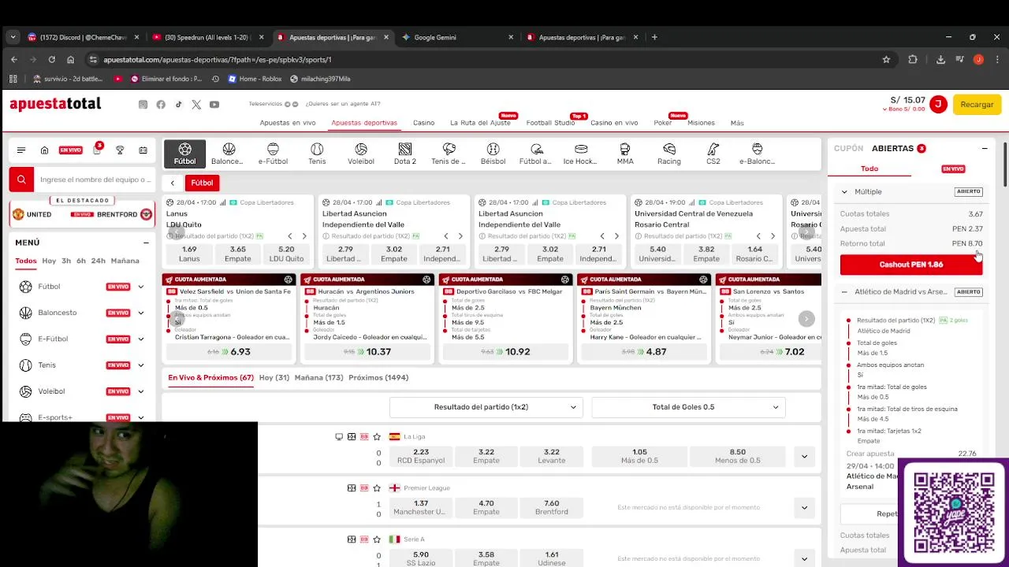Select the Racing sport icon
This screenshot has width=1009, height=567.
[669, 154]
